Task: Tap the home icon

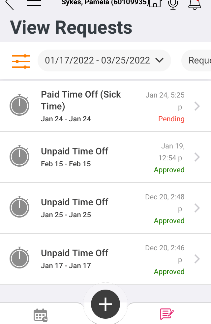Action: (155, 3)
